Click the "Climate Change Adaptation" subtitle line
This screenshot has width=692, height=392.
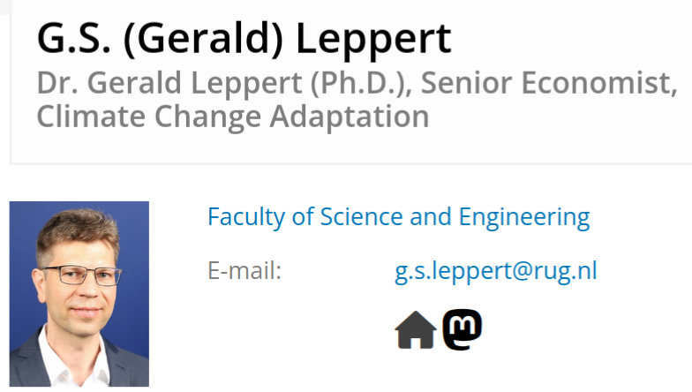click(x=233, y=116)
